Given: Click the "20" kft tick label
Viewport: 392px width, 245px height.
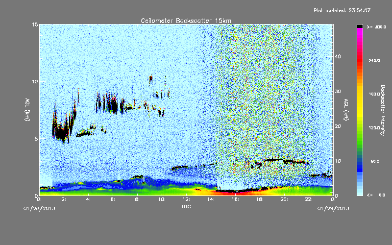Looking at the screenshot, I should pyautogui.click(x=338, y=126).
